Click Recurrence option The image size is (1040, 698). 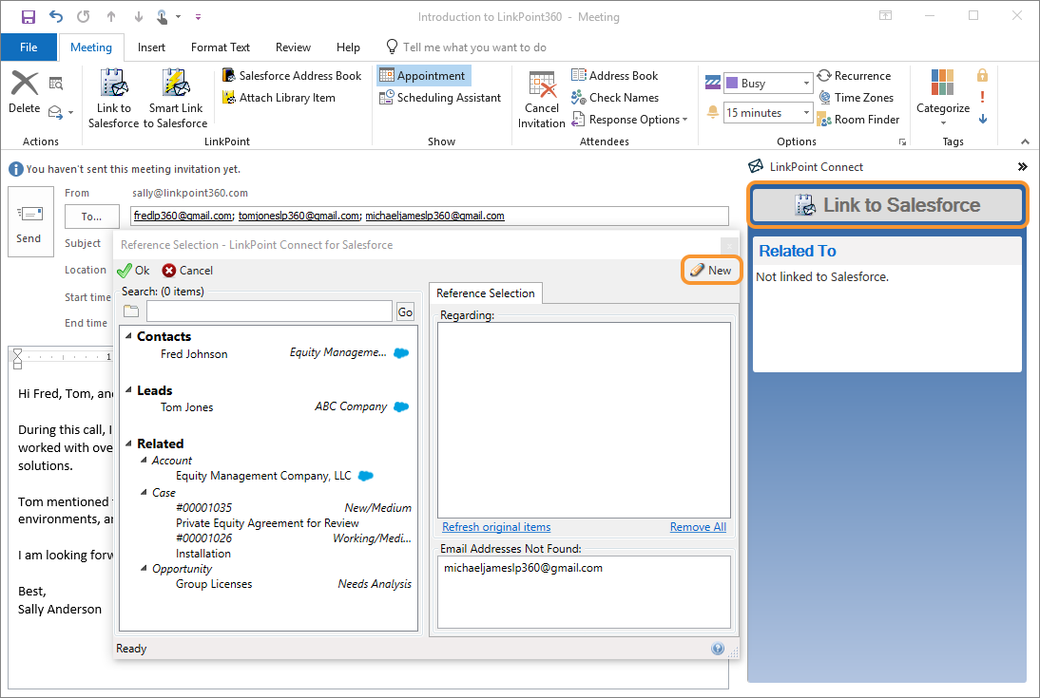tap(855, 76)
